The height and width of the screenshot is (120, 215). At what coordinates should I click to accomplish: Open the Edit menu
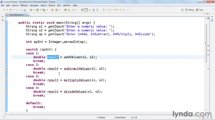tap(8, 5)
